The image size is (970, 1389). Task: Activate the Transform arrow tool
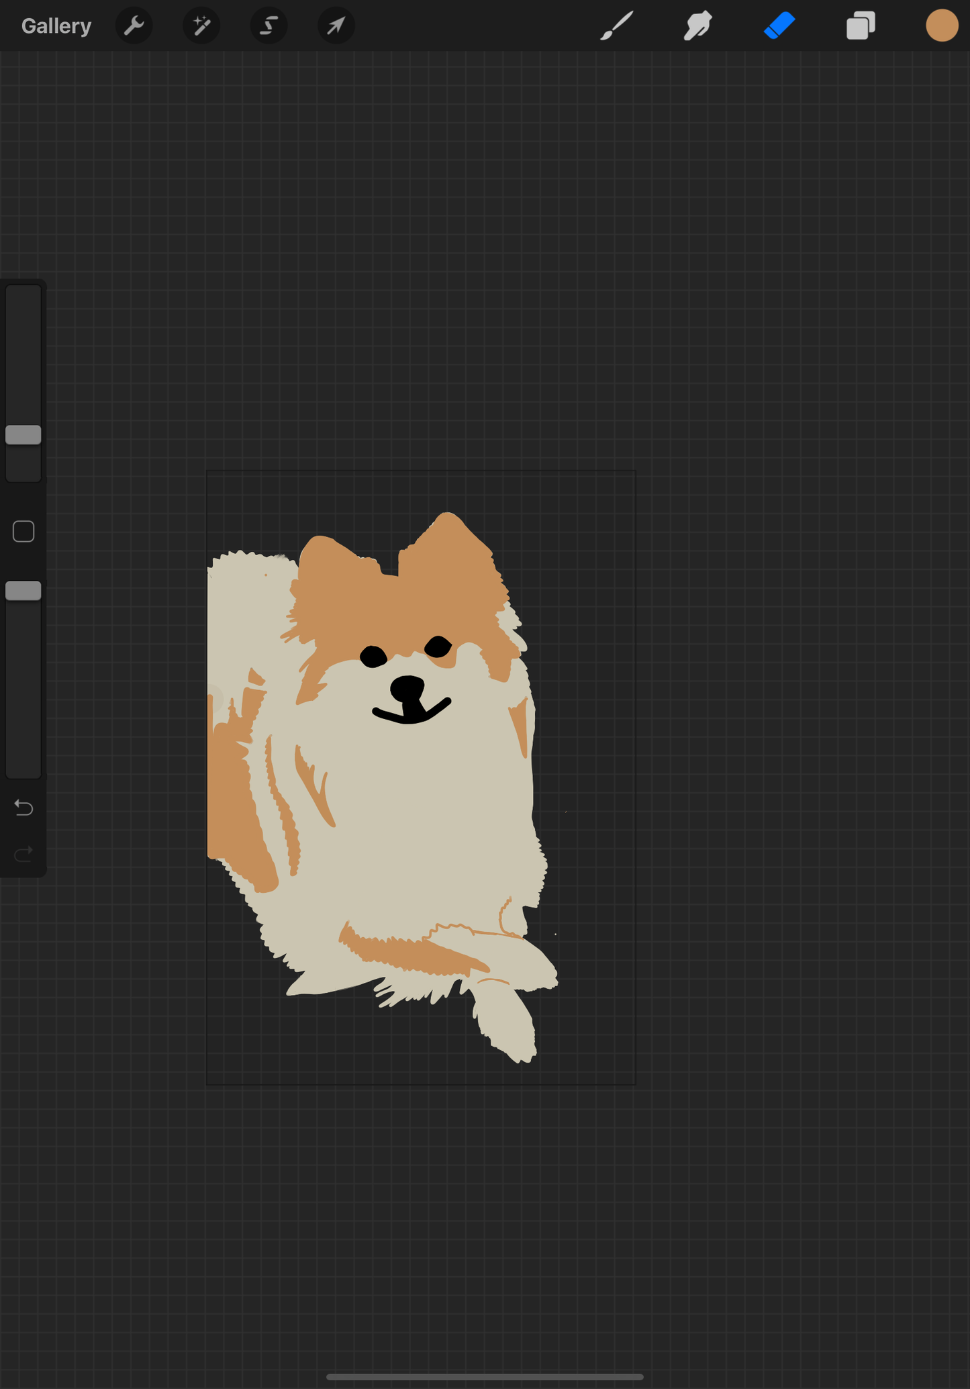click(336, 26)
